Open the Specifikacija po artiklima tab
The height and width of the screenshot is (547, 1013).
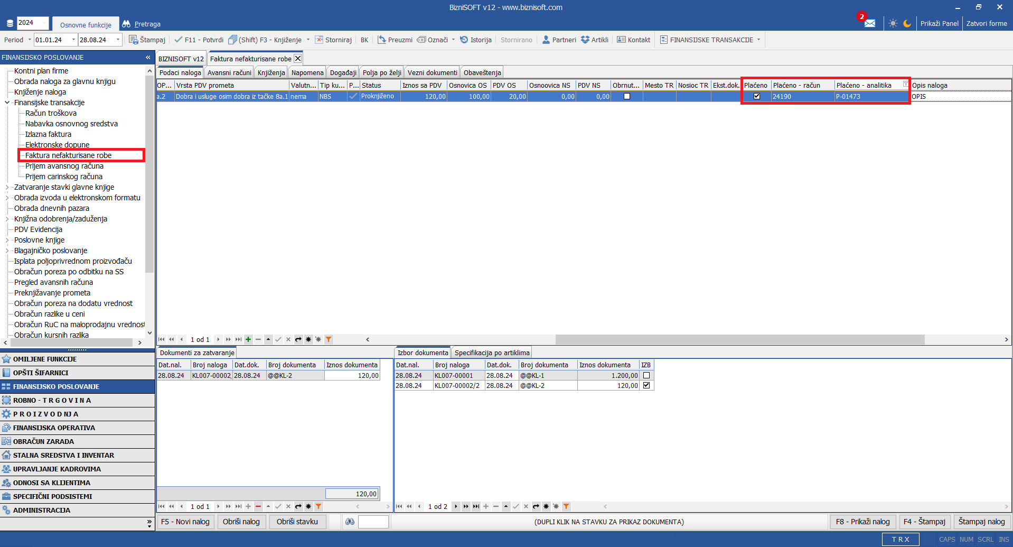point(492,353)
